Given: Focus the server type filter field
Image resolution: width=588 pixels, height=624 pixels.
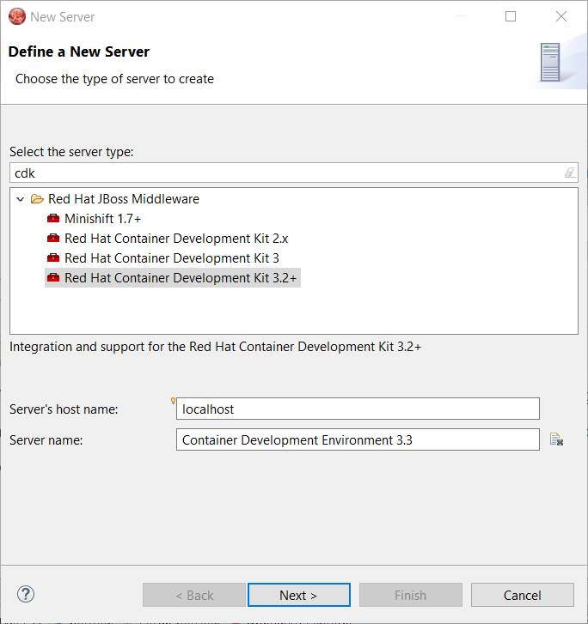Looking at the screenshot, I should pyautogui.click(x=284, y=173).
